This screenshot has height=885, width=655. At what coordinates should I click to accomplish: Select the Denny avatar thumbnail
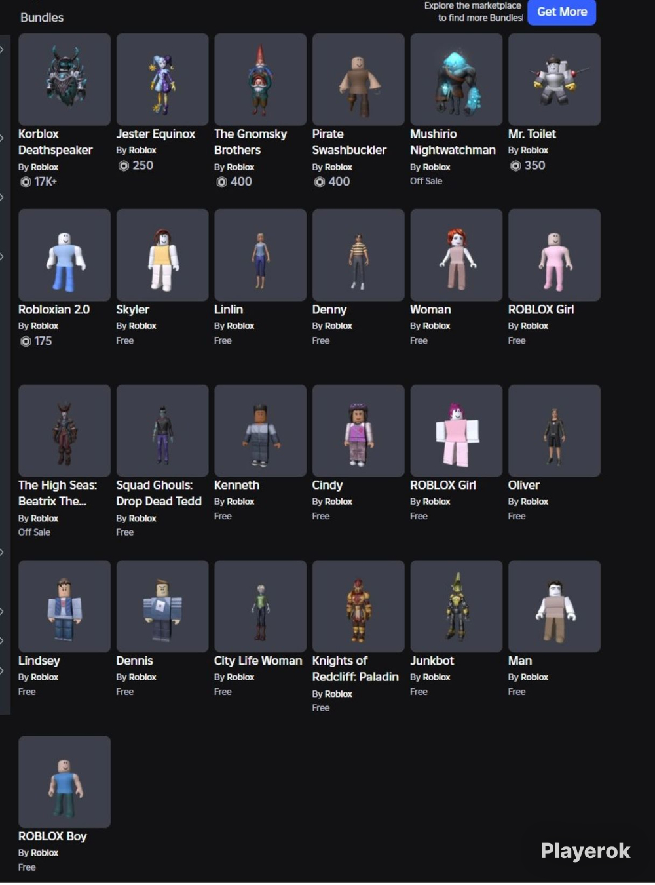[358, 255]
